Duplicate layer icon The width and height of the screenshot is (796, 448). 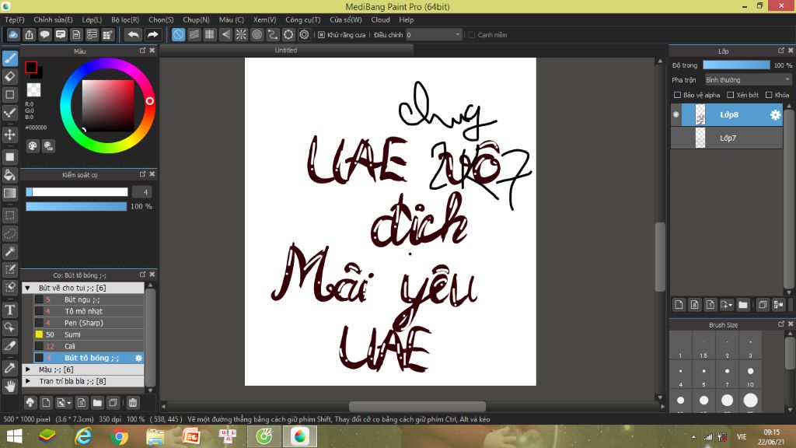[x=762, y=305]
